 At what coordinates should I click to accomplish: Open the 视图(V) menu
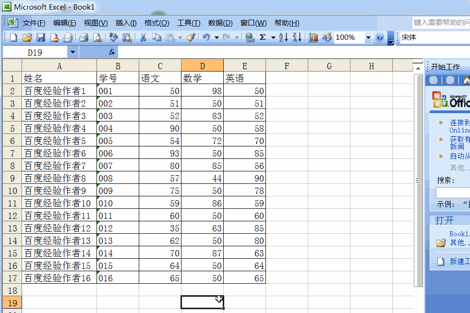(96, 23)
